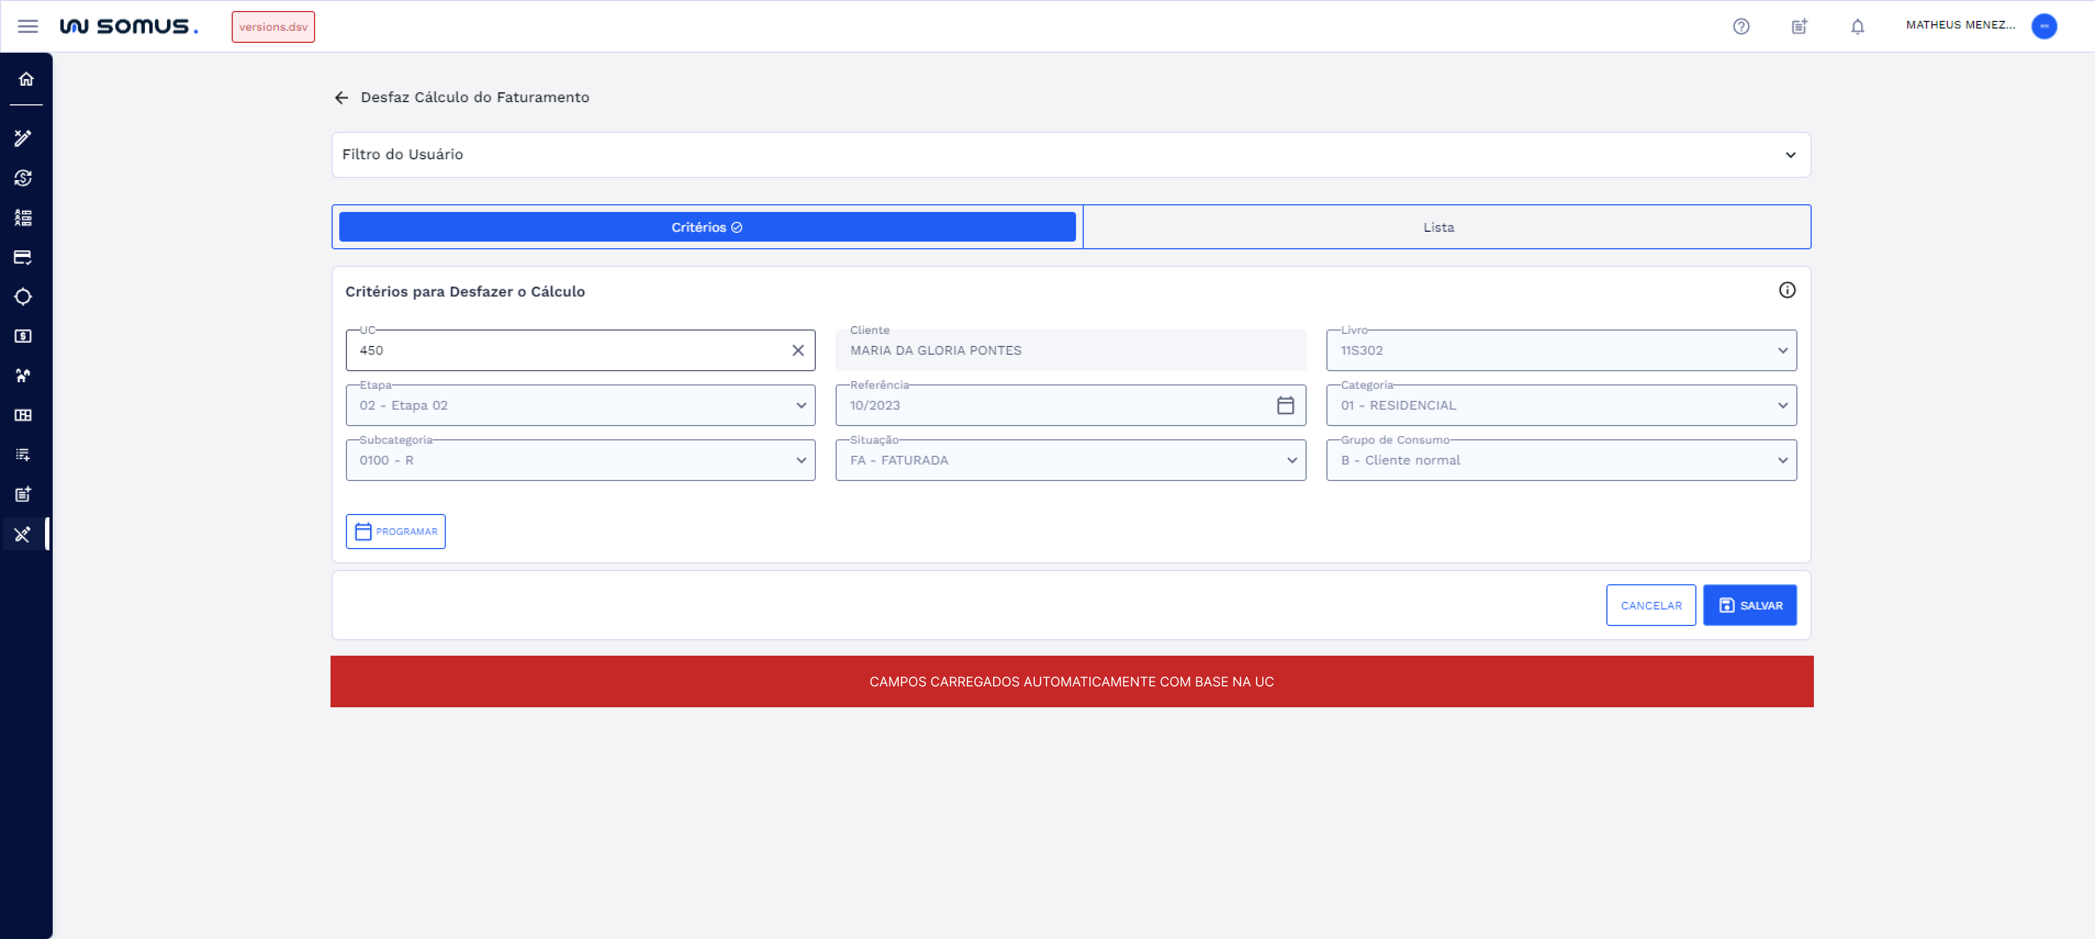Screen dimensions: 2095x939
Task: Open the calendar picker in Referência field
Action: [1284, 405]
